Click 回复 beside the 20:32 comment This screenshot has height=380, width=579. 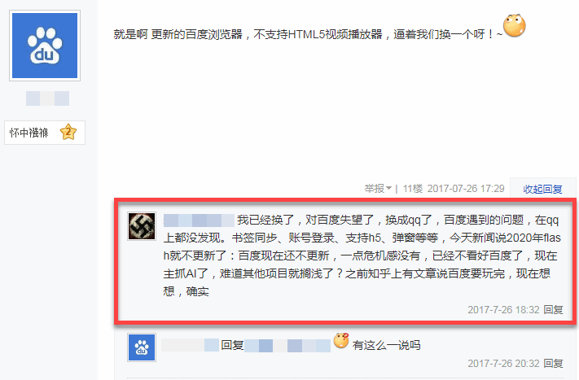coord(553,364)
